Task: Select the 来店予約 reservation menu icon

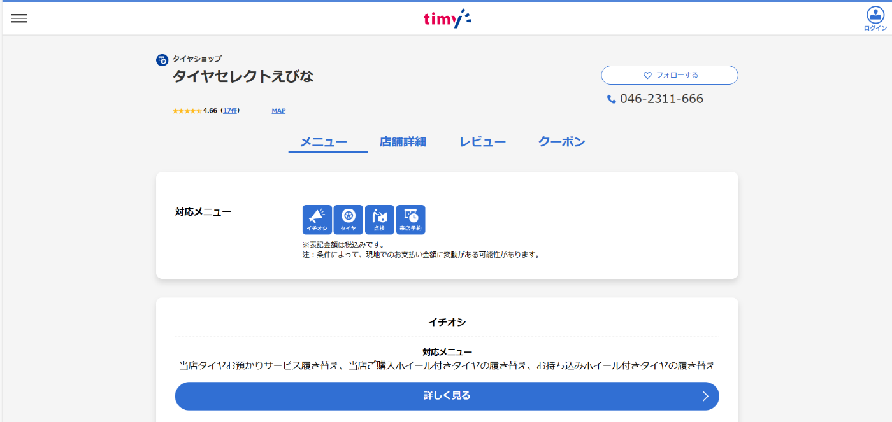Action: pos(410,220)
